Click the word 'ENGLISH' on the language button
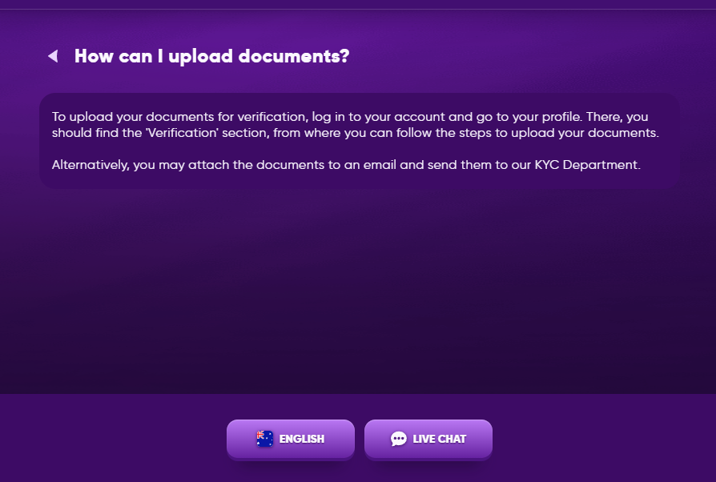The width and height of the screenshot is (716, 482). [302, 439]
